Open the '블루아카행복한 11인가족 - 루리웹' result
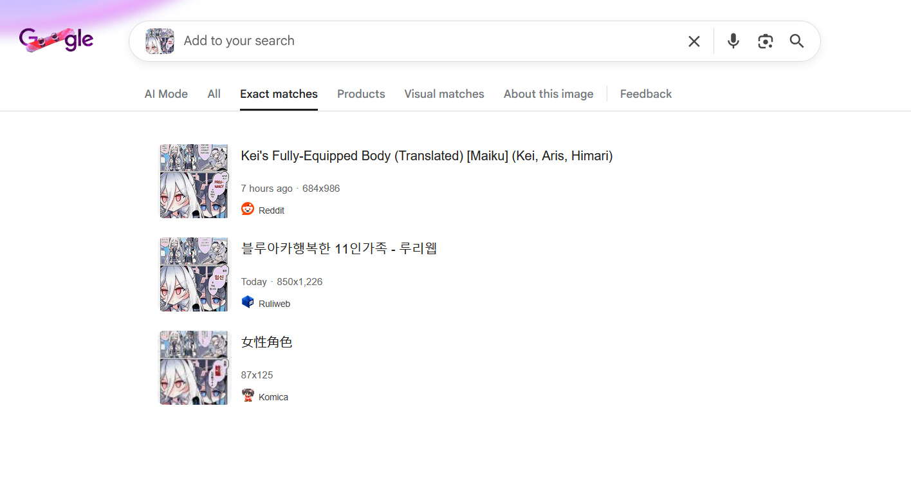This screenshot has height=482, width=911. (339, 248)
